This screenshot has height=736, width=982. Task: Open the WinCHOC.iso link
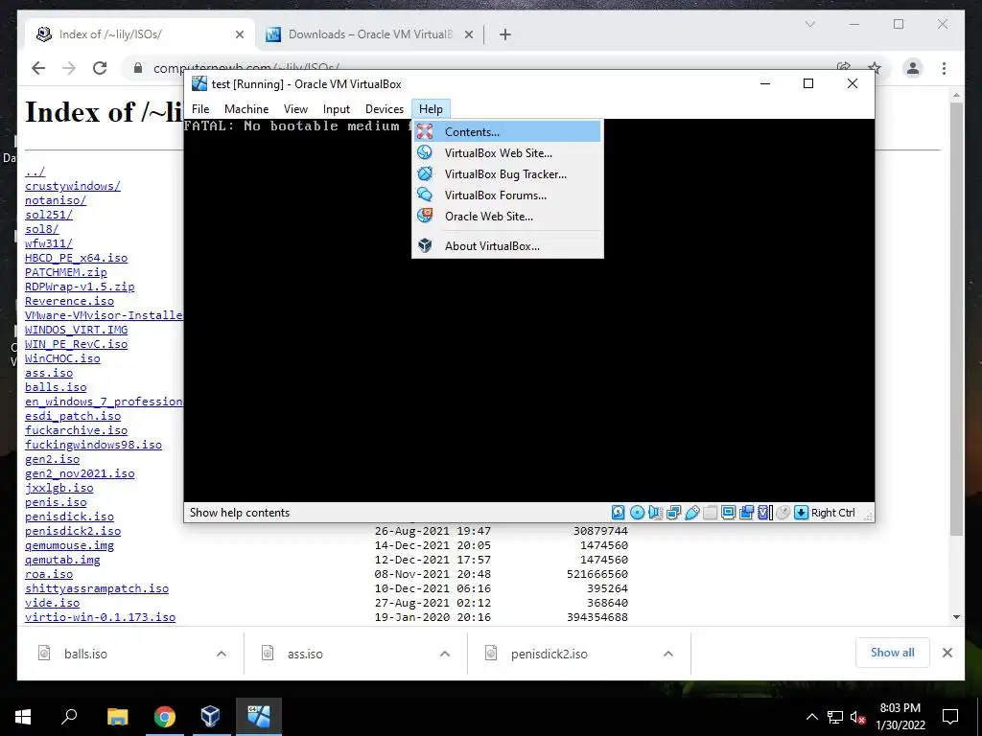62,358
